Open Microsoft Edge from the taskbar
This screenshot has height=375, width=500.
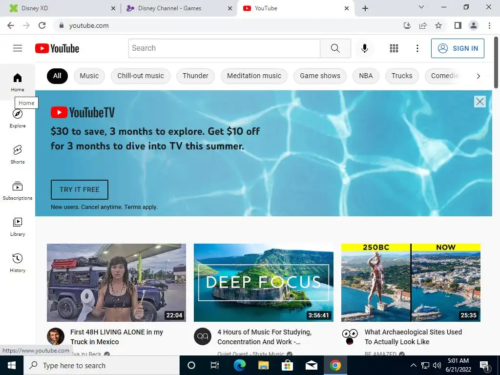[x=239, y=365]
